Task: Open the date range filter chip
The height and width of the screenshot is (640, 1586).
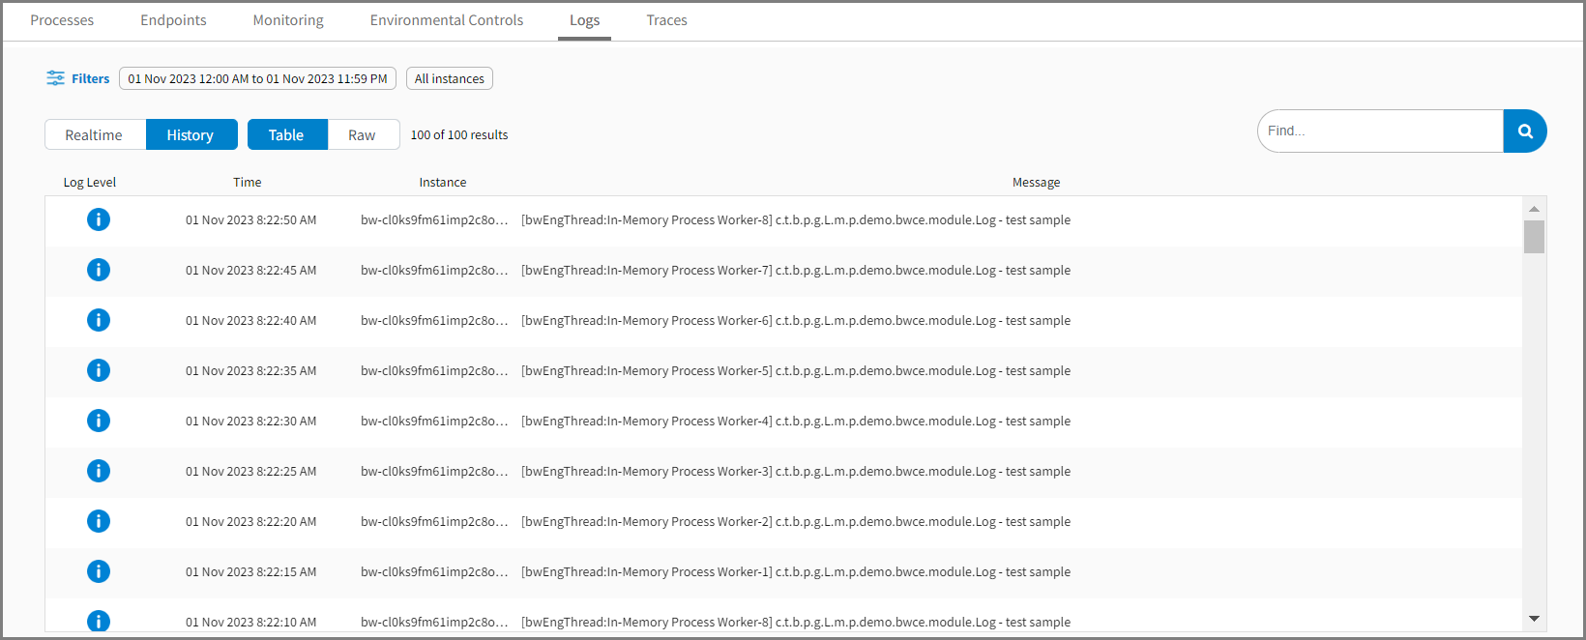Action: (x=257, y=79)
